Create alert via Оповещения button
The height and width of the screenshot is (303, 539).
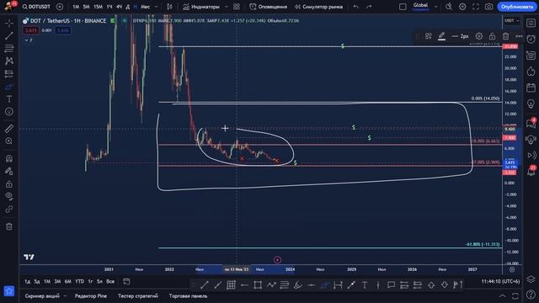point(269,7)
